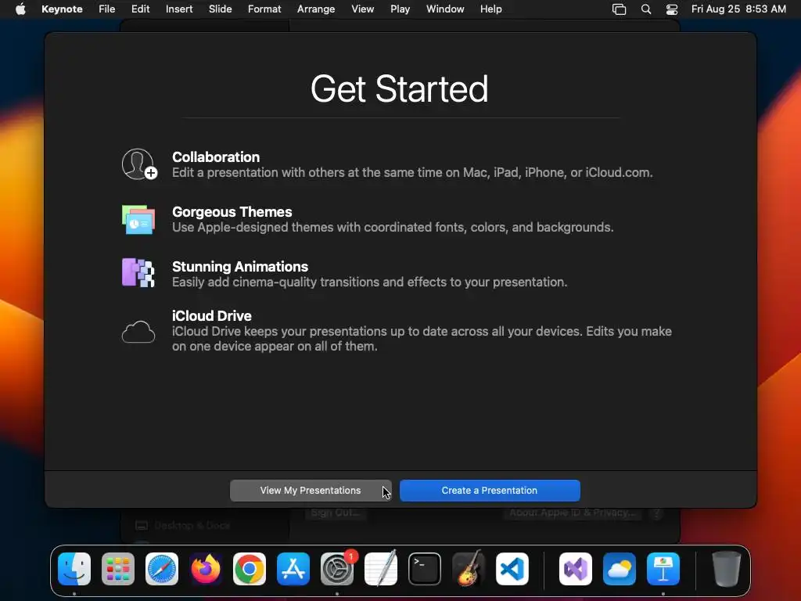This screenshot has width=801, height=601.
Task: Open System Settings from the Dock
Action: [x=337, y=569]
